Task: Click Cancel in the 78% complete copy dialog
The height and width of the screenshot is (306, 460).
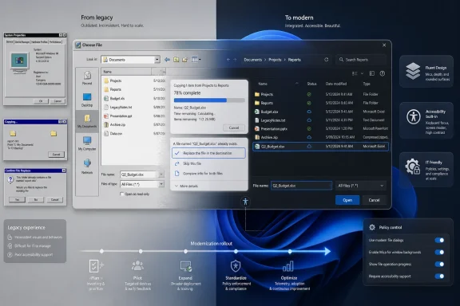Action: pos(234,127)
